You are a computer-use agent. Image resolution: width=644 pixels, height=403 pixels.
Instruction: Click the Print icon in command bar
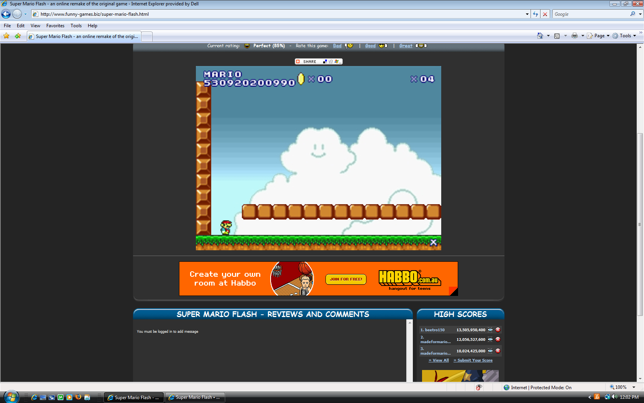pyautogui.click(x=574, y=36)
